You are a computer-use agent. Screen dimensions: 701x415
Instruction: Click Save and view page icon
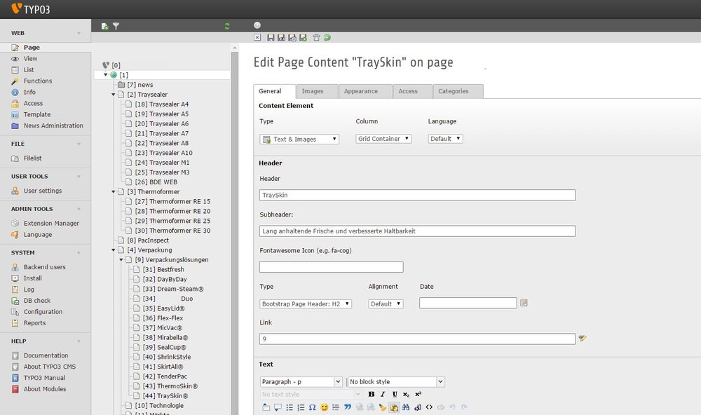(x=281, y=38)
